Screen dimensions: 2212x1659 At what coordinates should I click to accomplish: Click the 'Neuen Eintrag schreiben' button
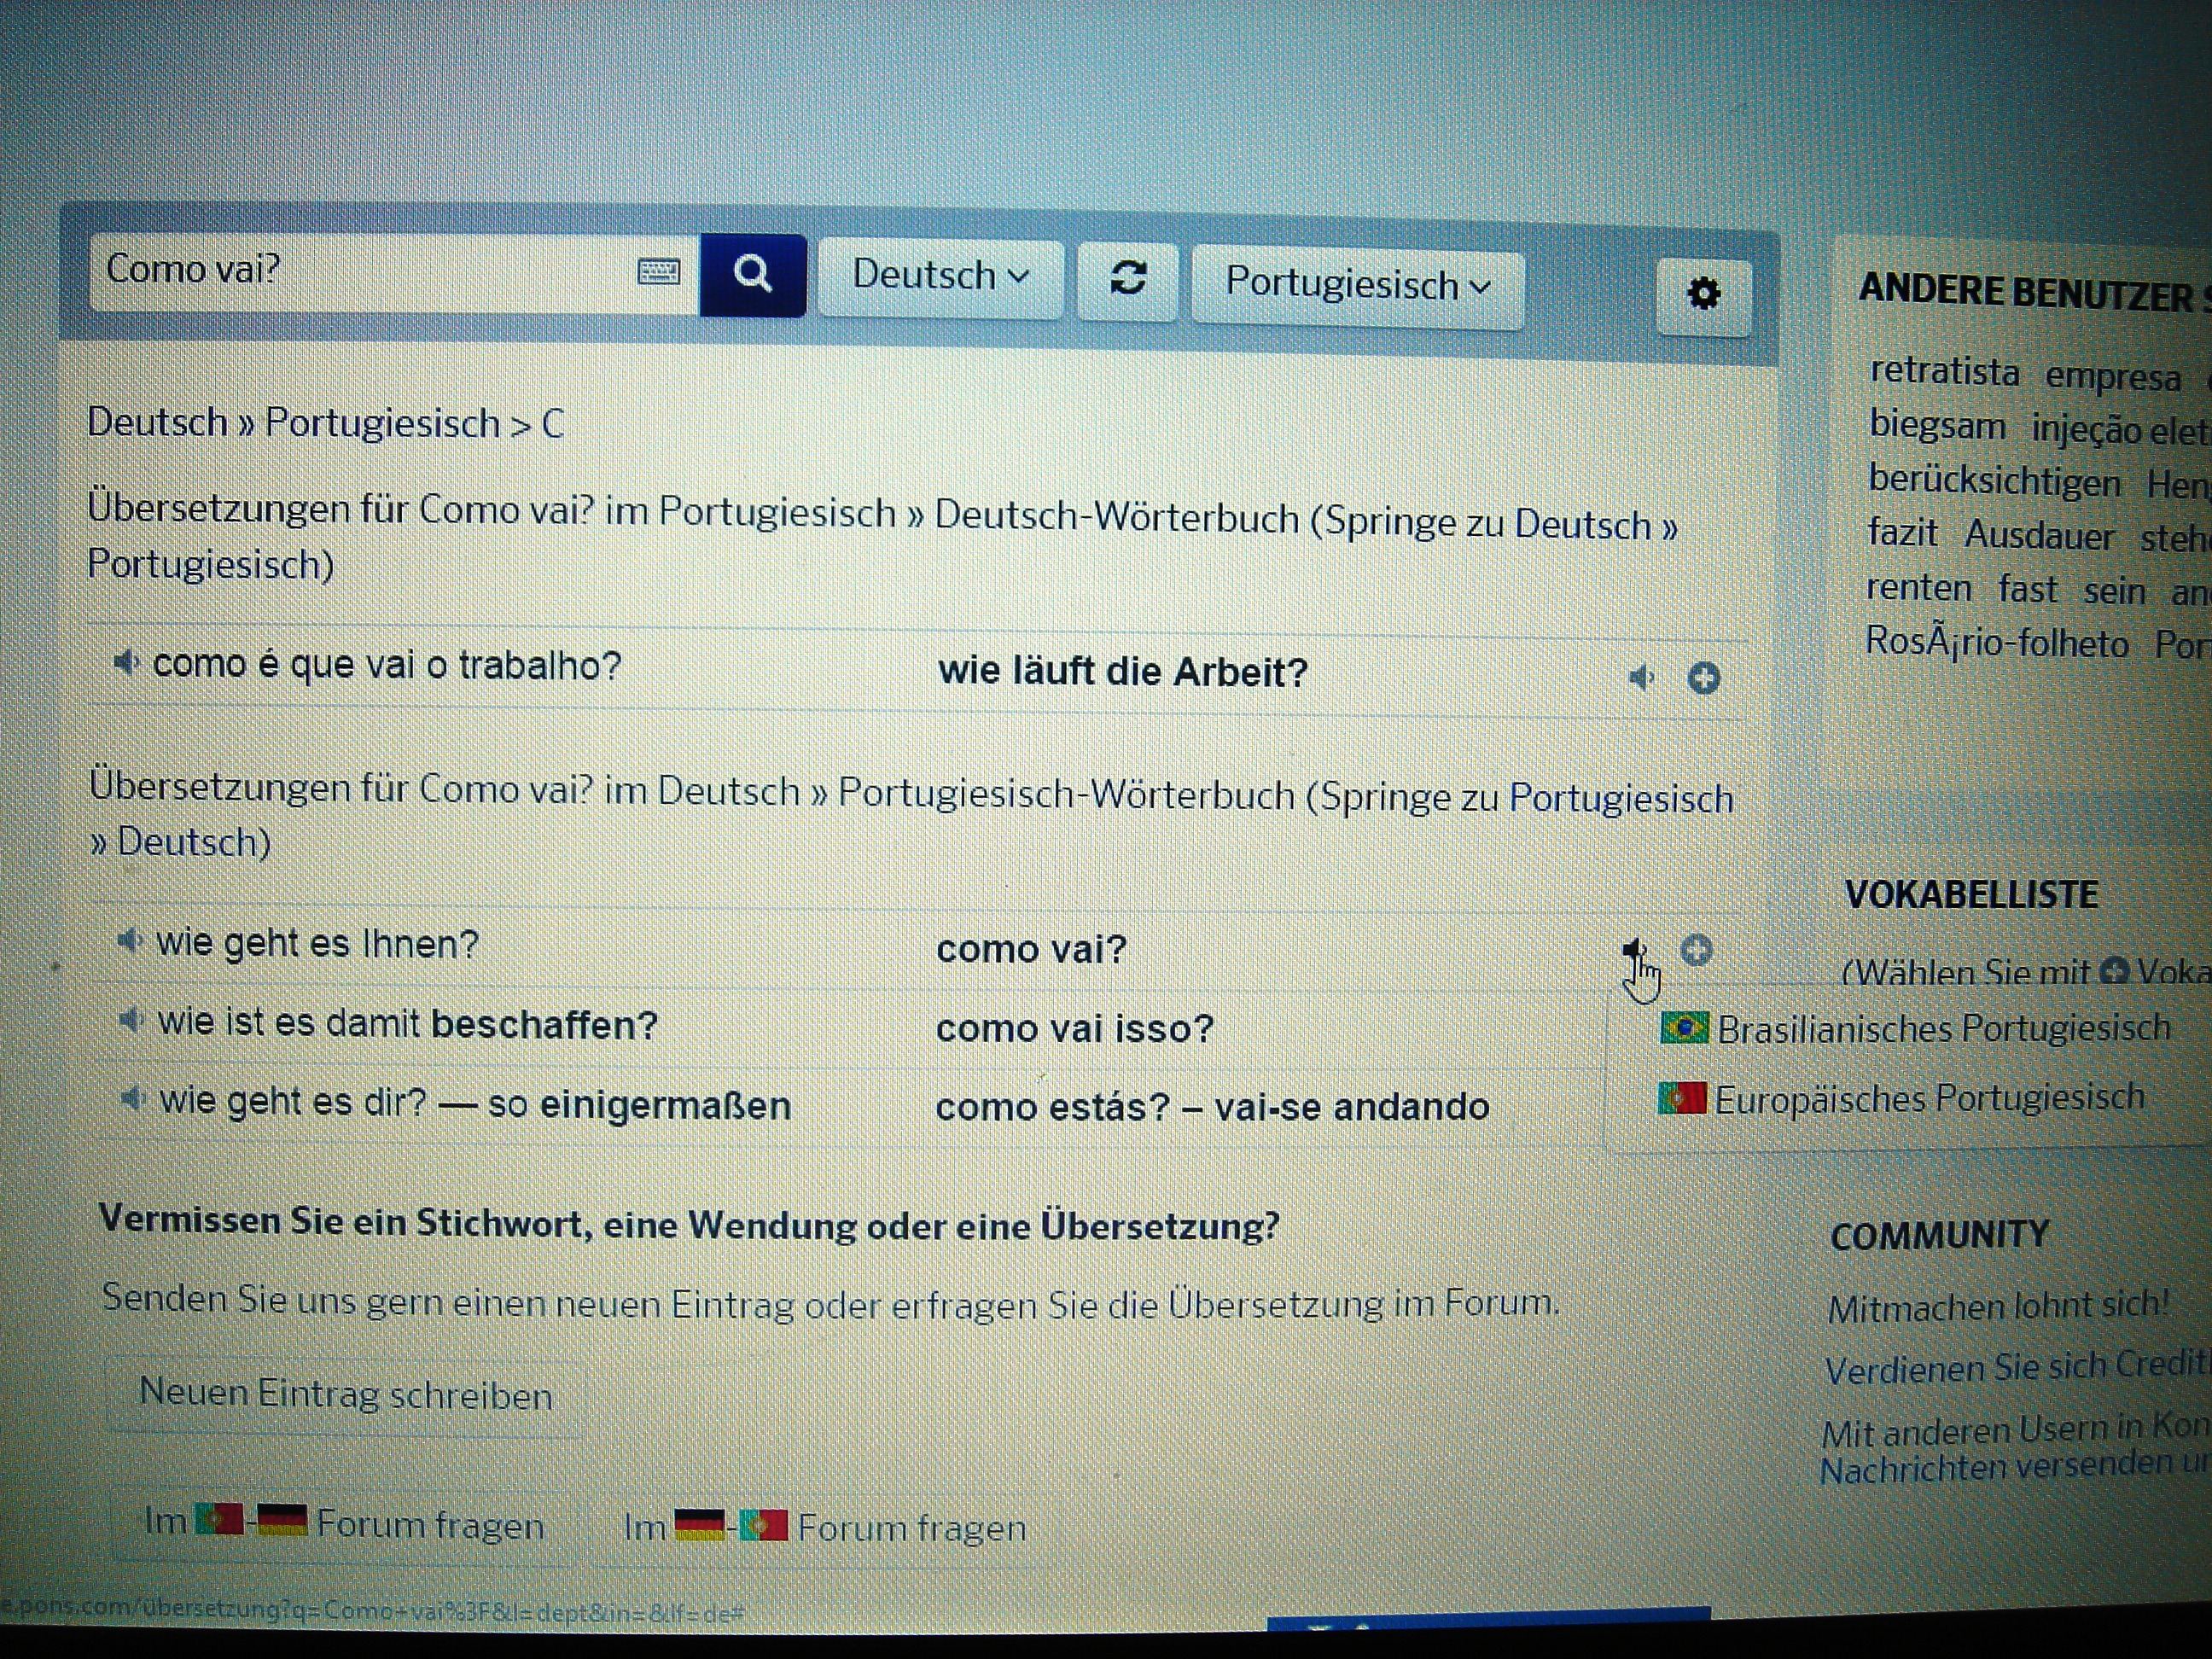(x=345, y=1394)
